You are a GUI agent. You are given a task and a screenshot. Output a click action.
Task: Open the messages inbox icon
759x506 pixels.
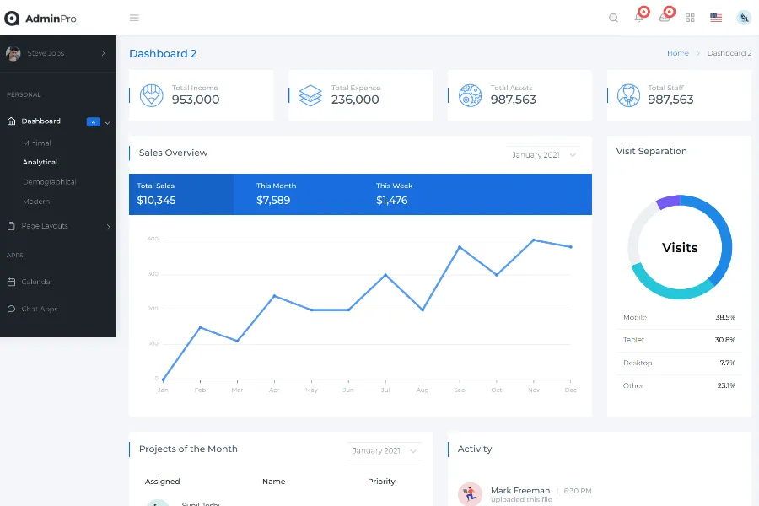[x=665, y=18]
